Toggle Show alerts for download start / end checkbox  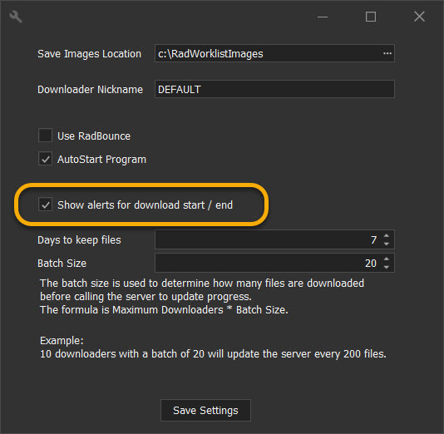tap(45, 205)
